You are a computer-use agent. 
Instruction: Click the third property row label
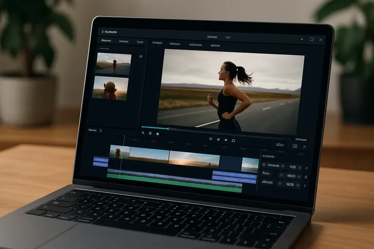pyautogui.click(x=267, y=182)
